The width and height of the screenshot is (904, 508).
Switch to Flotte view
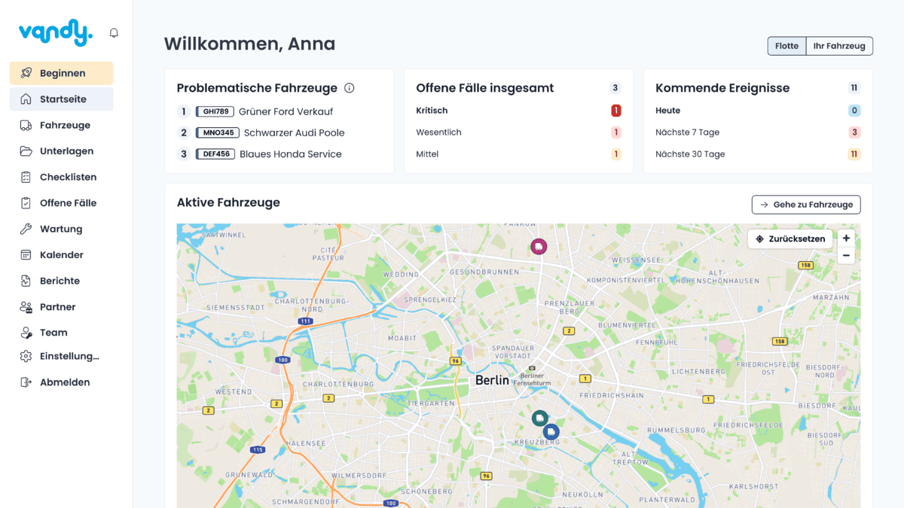tap(786, 46)
